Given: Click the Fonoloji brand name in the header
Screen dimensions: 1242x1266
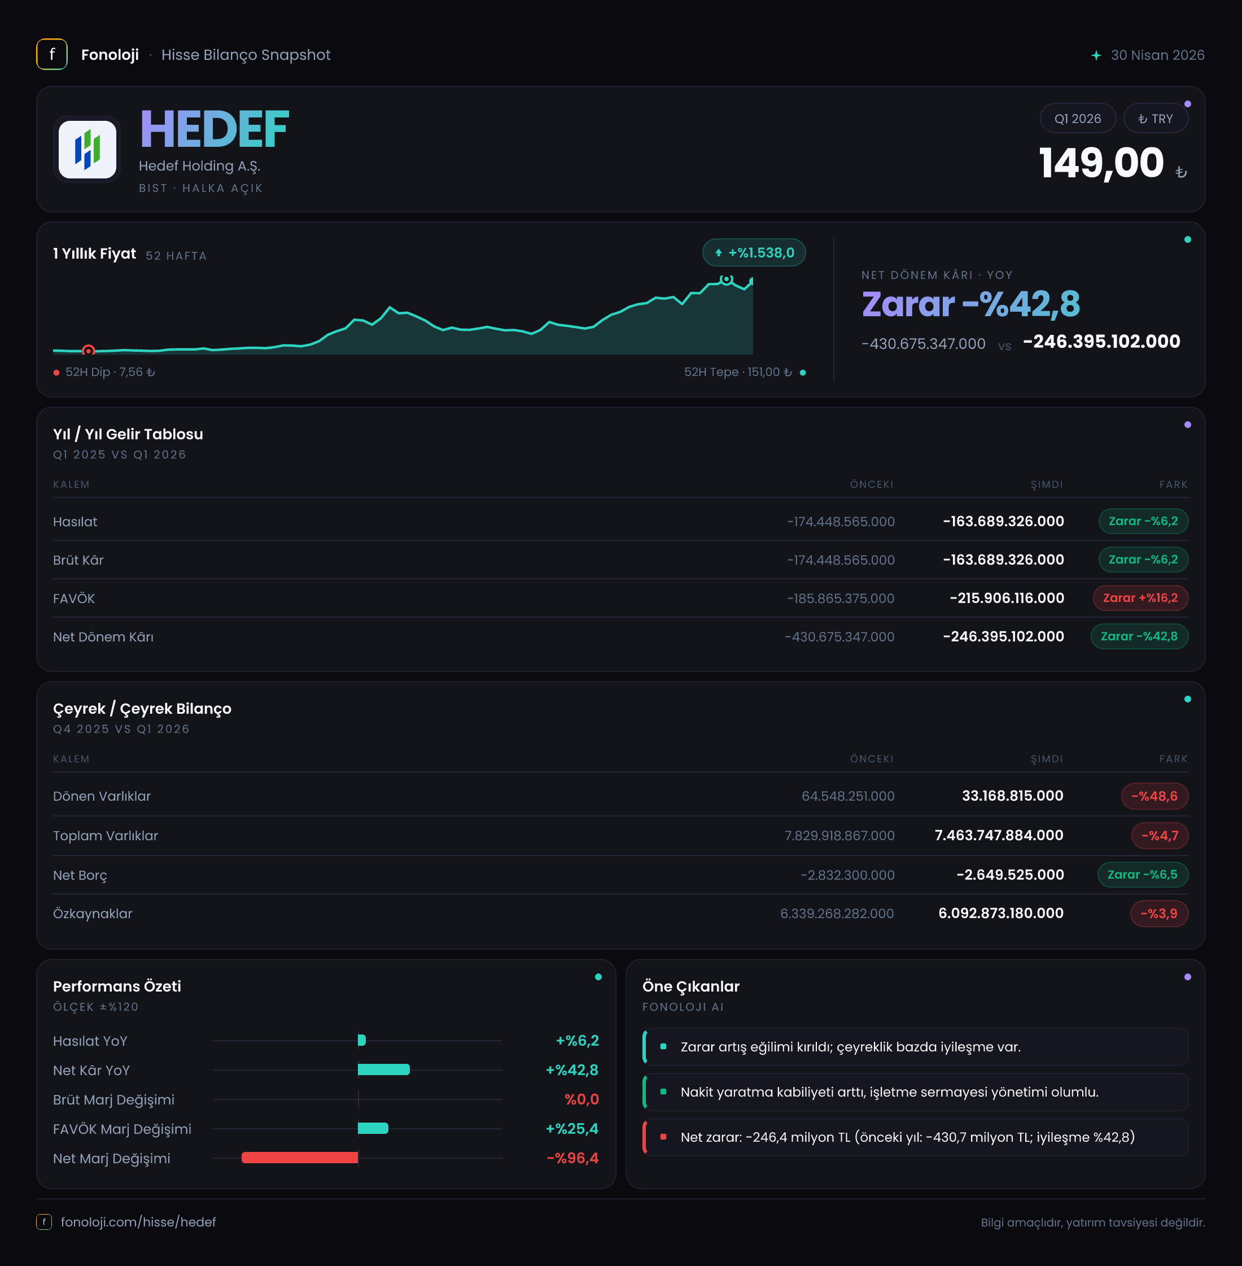Looking at the screenshot, I should [110, 55].
